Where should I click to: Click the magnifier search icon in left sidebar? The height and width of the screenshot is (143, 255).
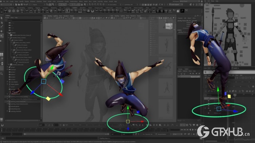(x=1, y=74)
